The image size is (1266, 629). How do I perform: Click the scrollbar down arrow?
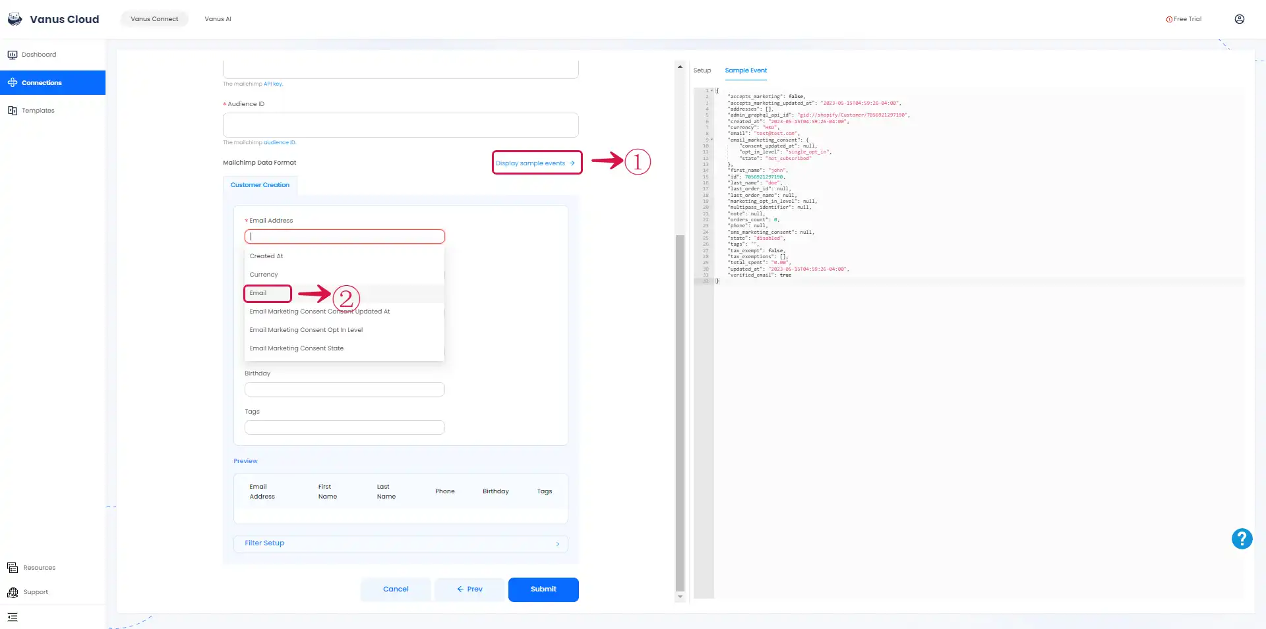[680, 597]
